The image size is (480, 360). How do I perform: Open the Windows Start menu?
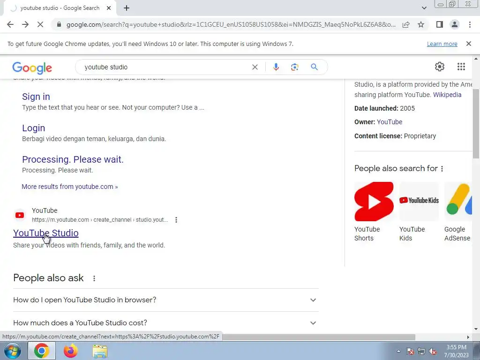[x=13, y=351]
